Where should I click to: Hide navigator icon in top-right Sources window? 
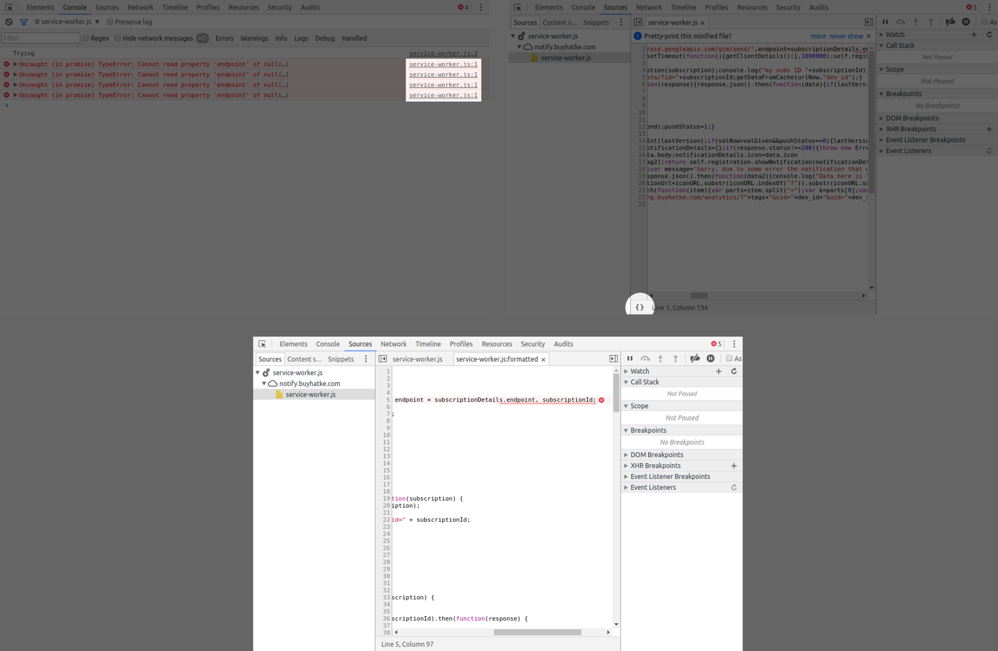coord(638,22)
